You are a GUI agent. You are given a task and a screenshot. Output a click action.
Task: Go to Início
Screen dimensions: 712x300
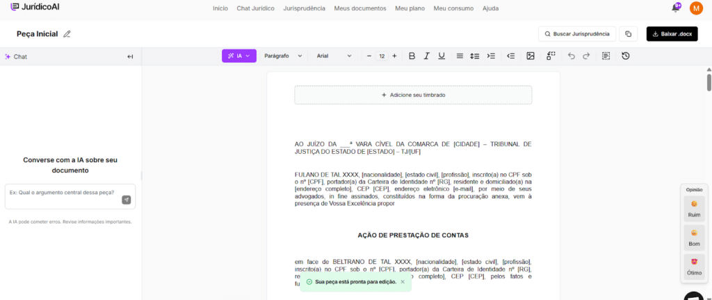pyautogui.click(x=220, y=8)
